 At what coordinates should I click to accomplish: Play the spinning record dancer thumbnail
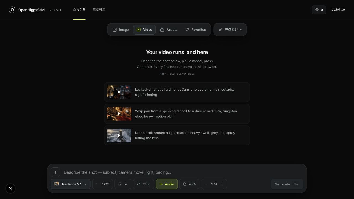tap(119, 114)
